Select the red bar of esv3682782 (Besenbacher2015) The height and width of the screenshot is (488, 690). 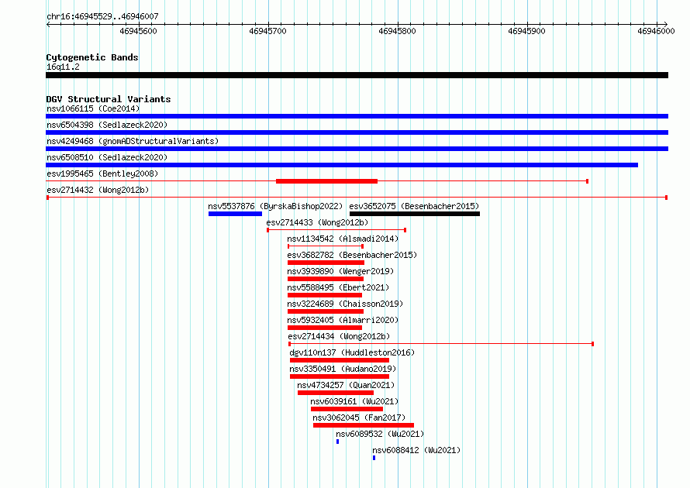coord(326,263)
